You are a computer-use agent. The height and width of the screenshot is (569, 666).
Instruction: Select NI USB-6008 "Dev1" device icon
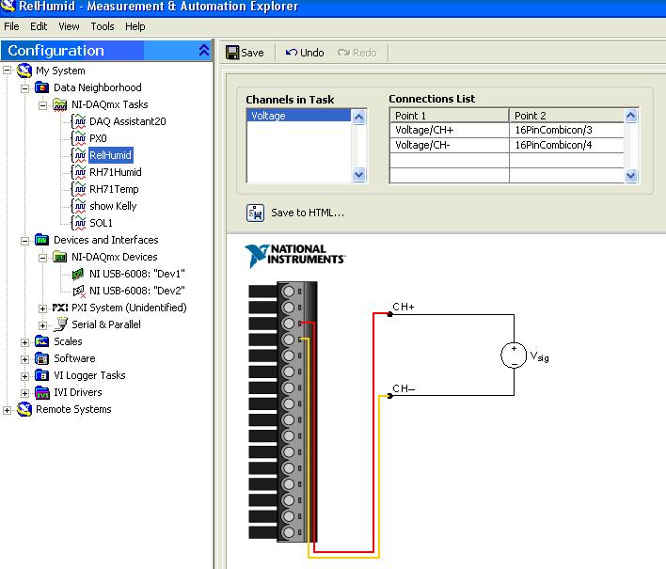click(x=79, y=274)
